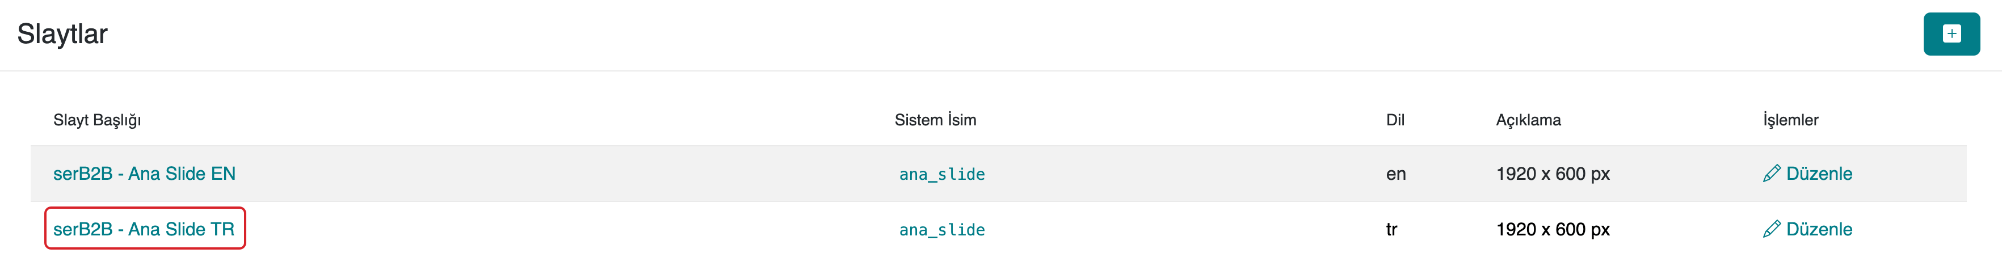
Task: Click the plus icon to add slide
Action: (x=1951, y=34)
